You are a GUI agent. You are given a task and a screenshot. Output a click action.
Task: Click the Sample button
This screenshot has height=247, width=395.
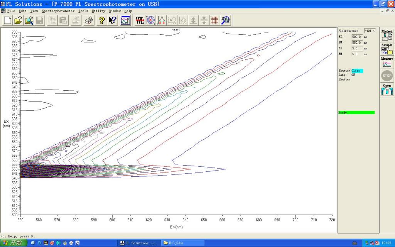pos(387,49)
